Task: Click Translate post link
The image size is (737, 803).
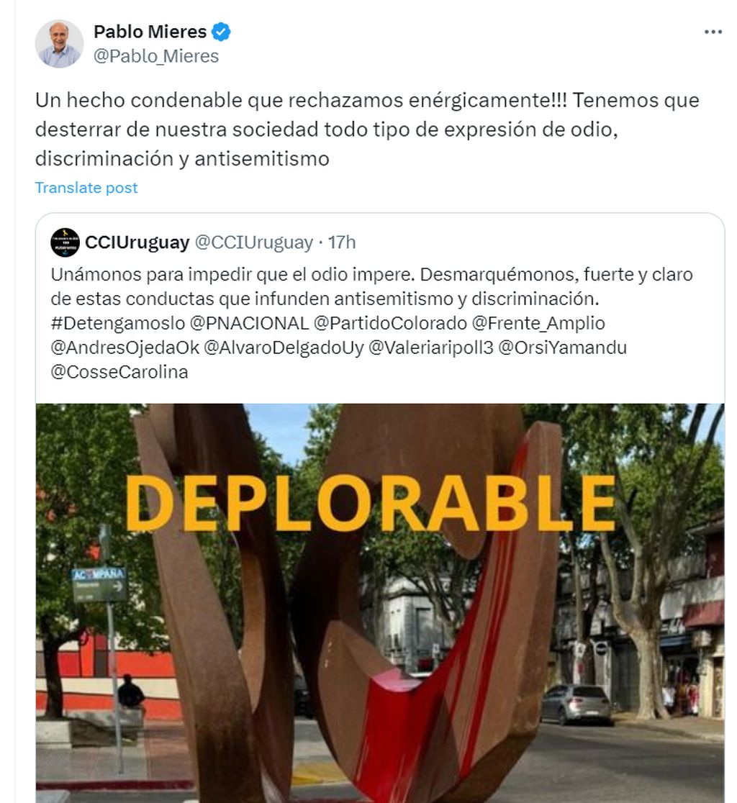Action: pos(86,187)
